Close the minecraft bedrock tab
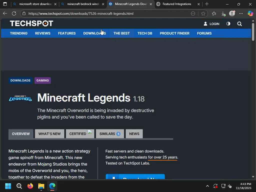This screenshot has height=192, width=256. [103, 4]
